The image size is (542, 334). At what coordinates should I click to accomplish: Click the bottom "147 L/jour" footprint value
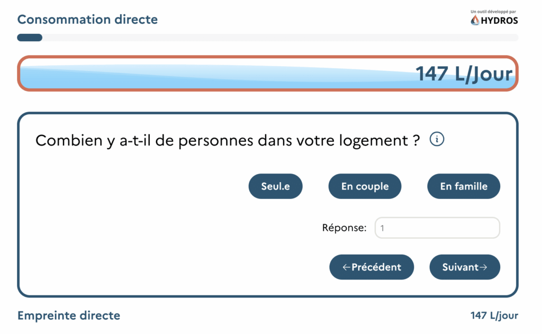494,316
